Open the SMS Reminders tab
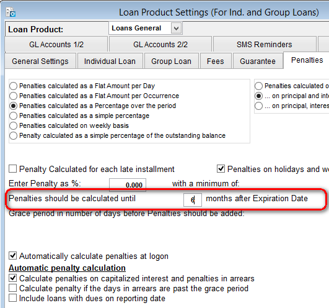Image resolution: width=329 pixels, height=308 pixels. 265,44
